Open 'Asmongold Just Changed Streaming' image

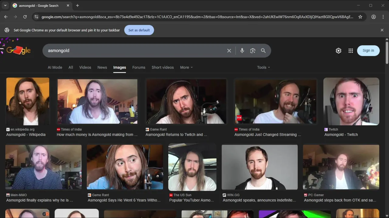click(x=276, y=101)
